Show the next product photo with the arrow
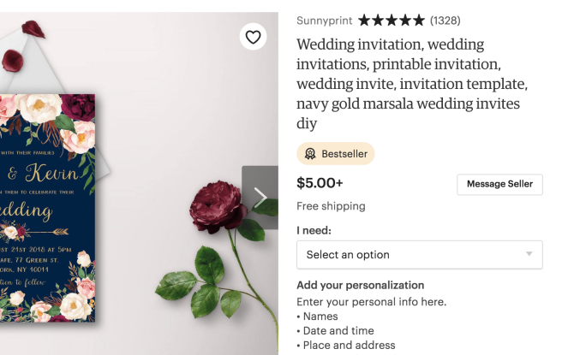568x355 pixels. tap(260, 198)
